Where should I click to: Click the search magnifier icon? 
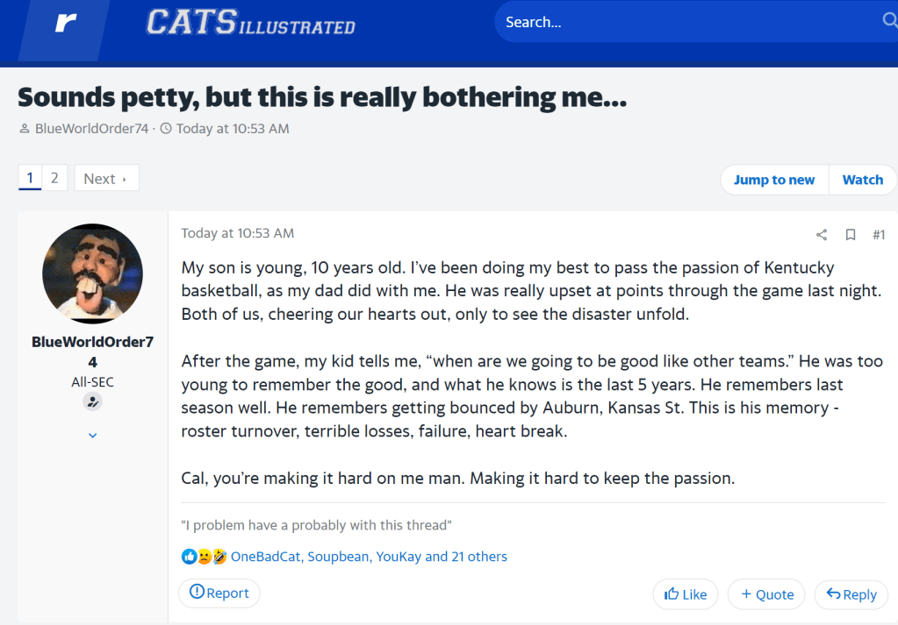tap(888, 21)
